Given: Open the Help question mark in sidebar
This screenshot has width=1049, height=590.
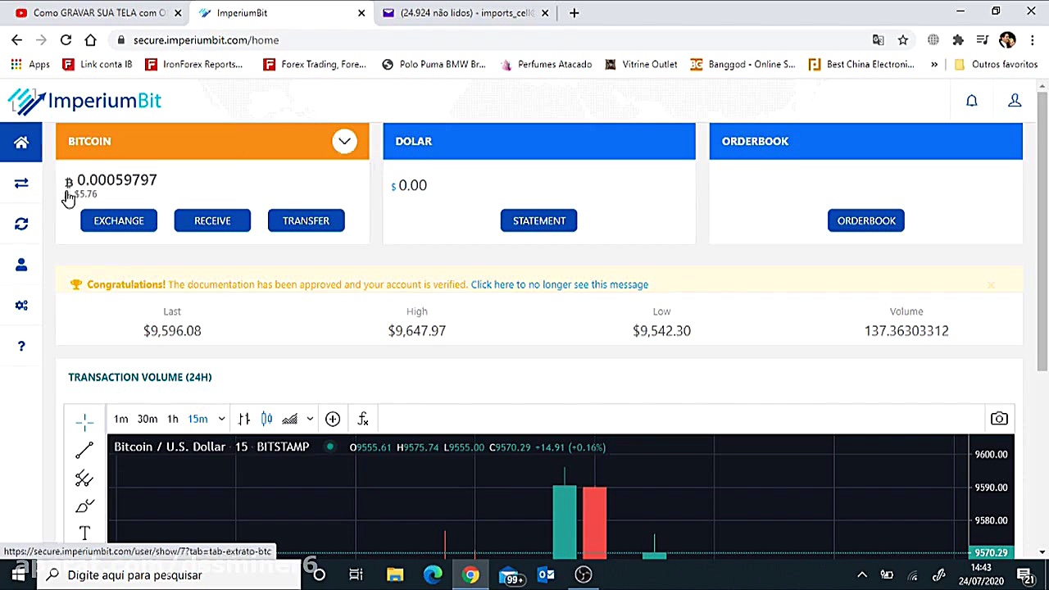Looking at the screenshot, I should click(21, 345).
